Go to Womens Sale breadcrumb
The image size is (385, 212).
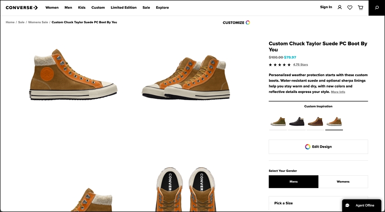[x=38, y=22]
